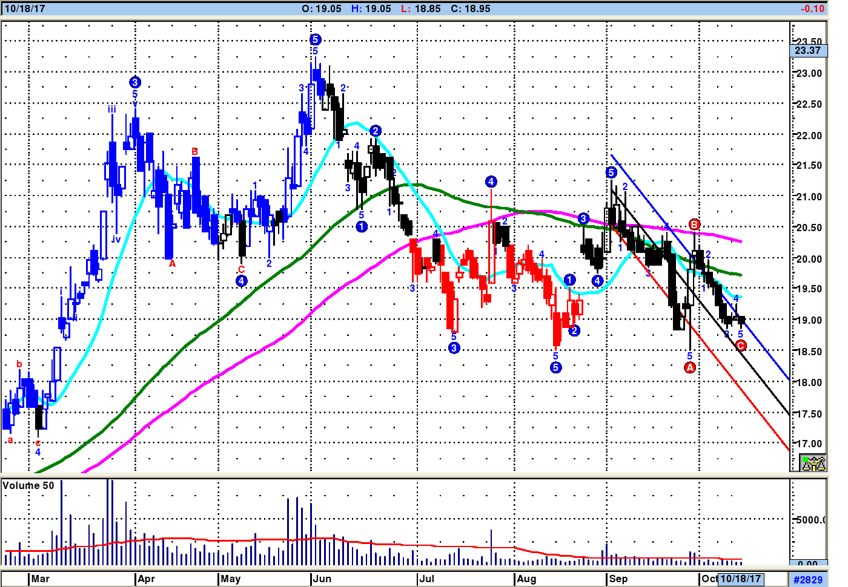Screen dimensions: 848x587
Task: Click the red B label at the April high
Action: [x=195, y=151]
